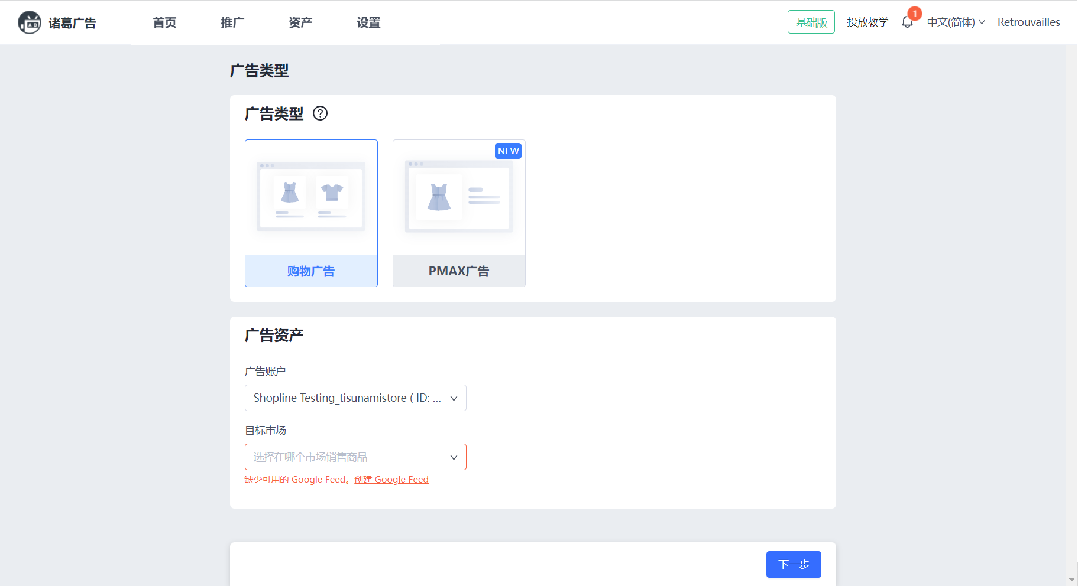
Task: Expand the 广告账户 account dropdown
Action: tap(355, 398)
